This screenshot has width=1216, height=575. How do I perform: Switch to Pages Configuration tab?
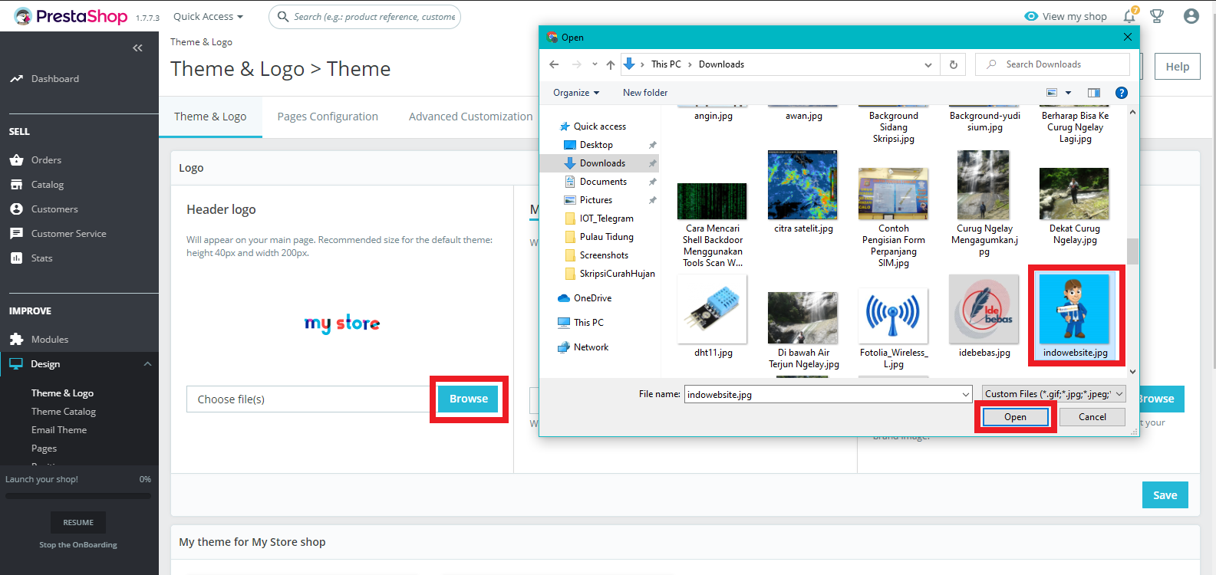(328, 117)
